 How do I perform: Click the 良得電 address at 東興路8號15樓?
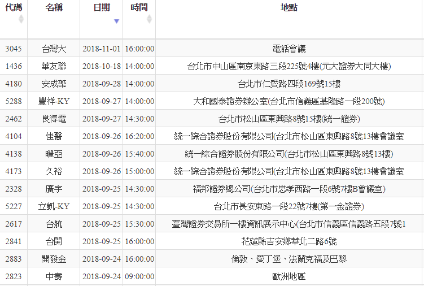[289, 119]
